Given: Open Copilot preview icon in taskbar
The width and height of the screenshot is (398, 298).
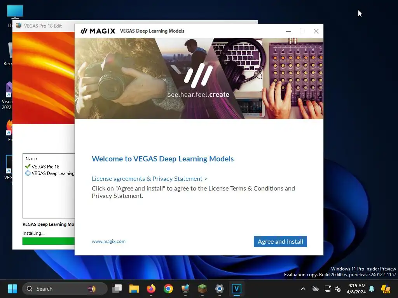Looking at the screenshot, I should [386, 289].
